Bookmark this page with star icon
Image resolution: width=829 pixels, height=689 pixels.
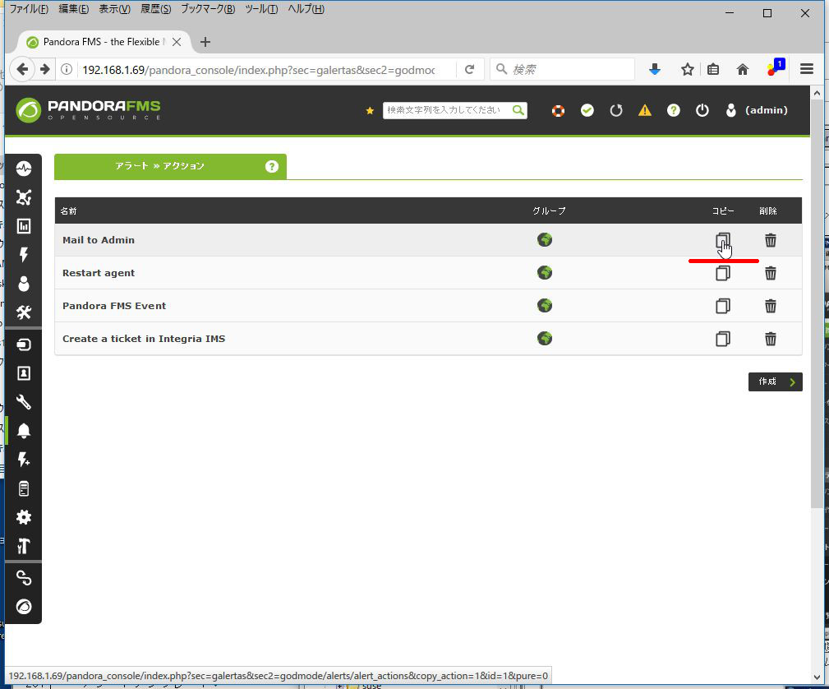pos(688,69)
